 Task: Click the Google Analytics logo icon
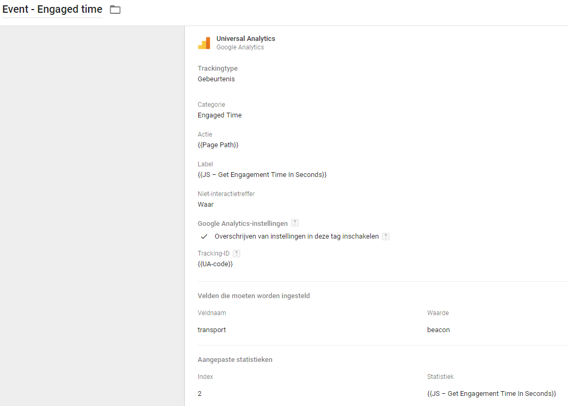(204, 43)
